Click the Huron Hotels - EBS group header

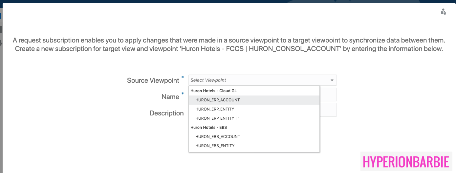208,128
